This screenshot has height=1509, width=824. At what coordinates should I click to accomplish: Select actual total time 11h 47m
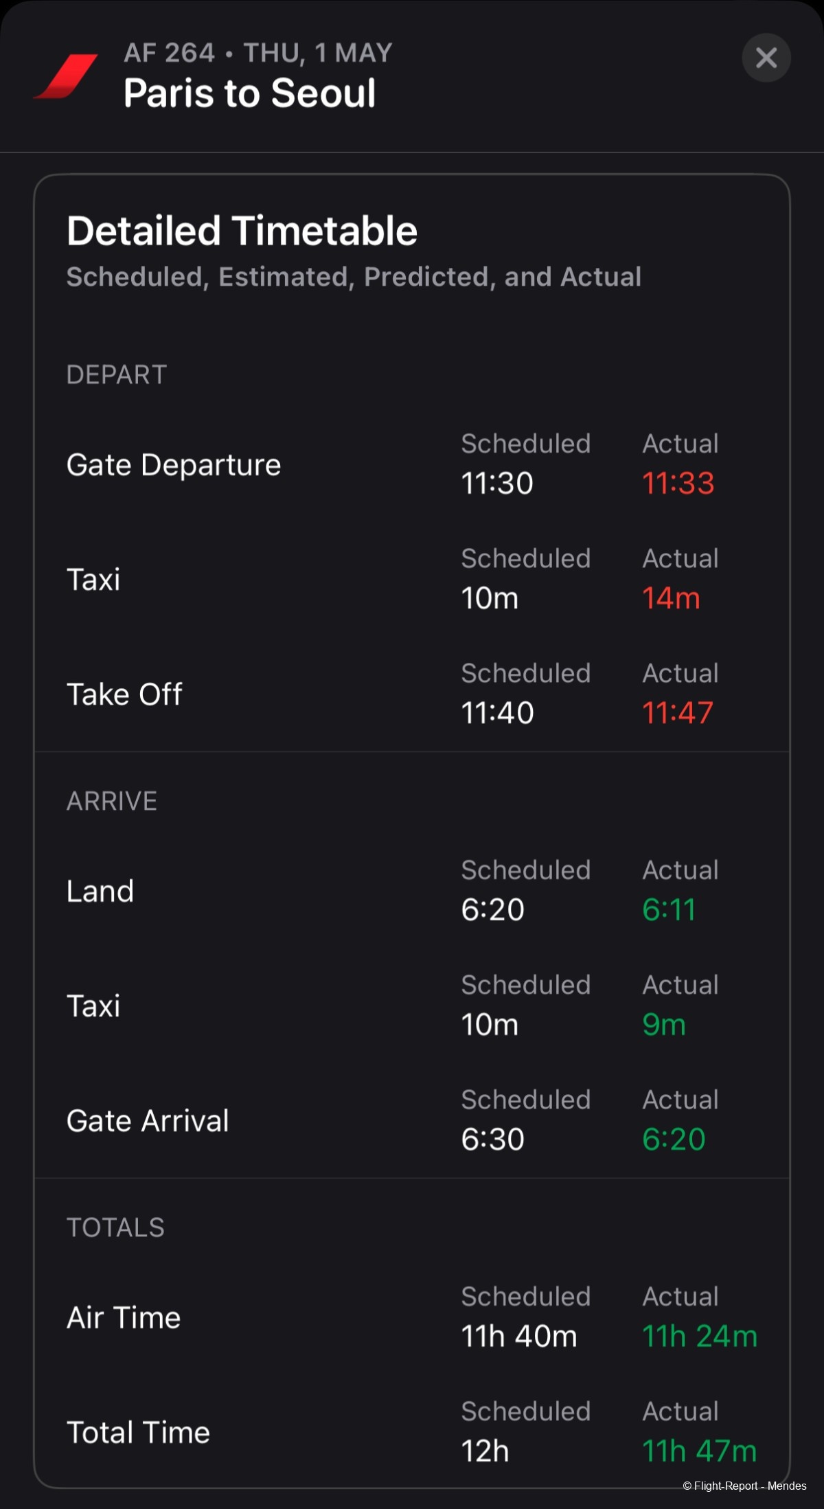[x=699, y=1451]
